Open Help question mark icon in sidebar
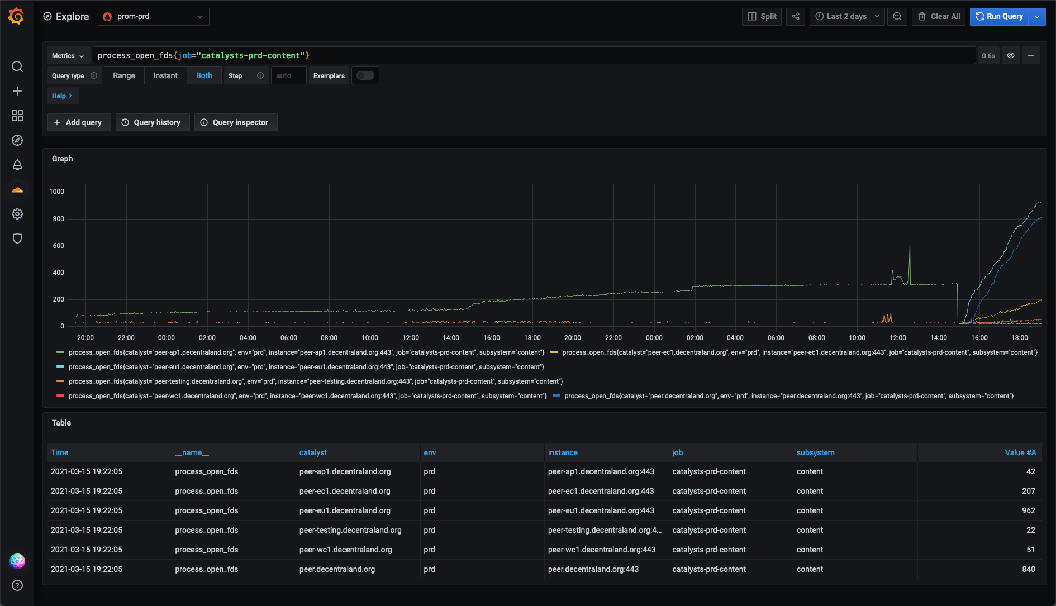Screen dimensions: 1056x606 point(17,585)
